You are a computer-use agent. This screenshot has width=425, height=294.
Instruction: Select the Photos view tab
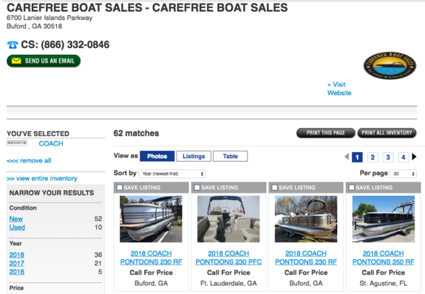point(157,157)
